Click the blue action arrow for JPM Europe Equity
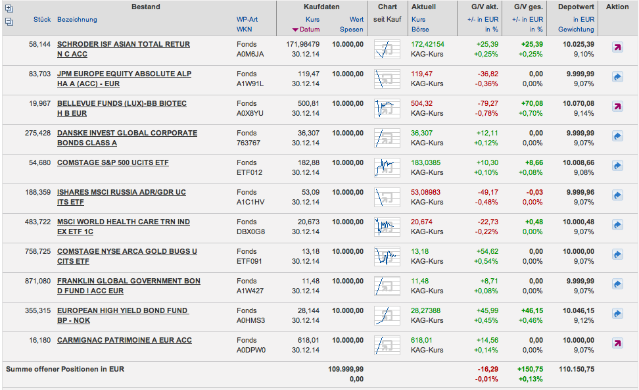 pos(617,77)
